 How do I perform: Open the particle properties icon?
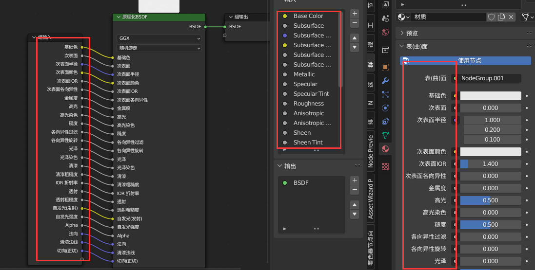pos(385,94)
